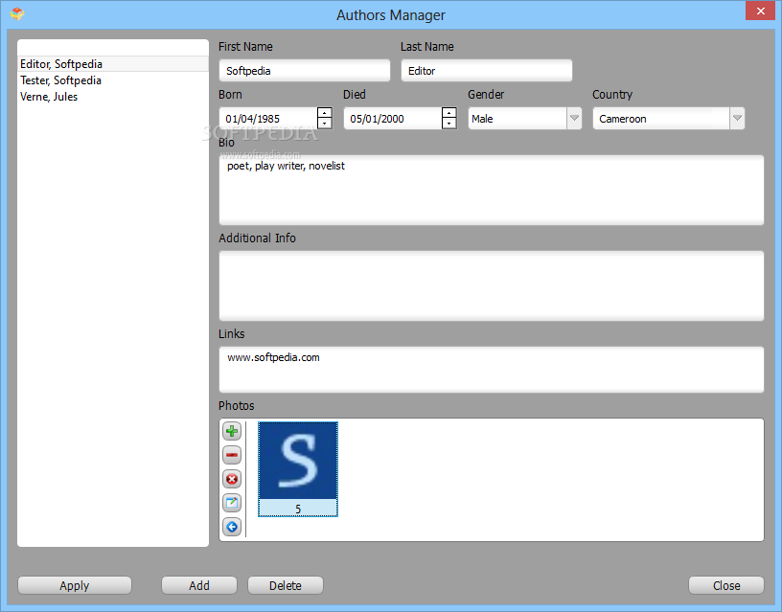Click the red minus remove photo icon
This screenshot has height=612, width=782.
pos(232,455)
